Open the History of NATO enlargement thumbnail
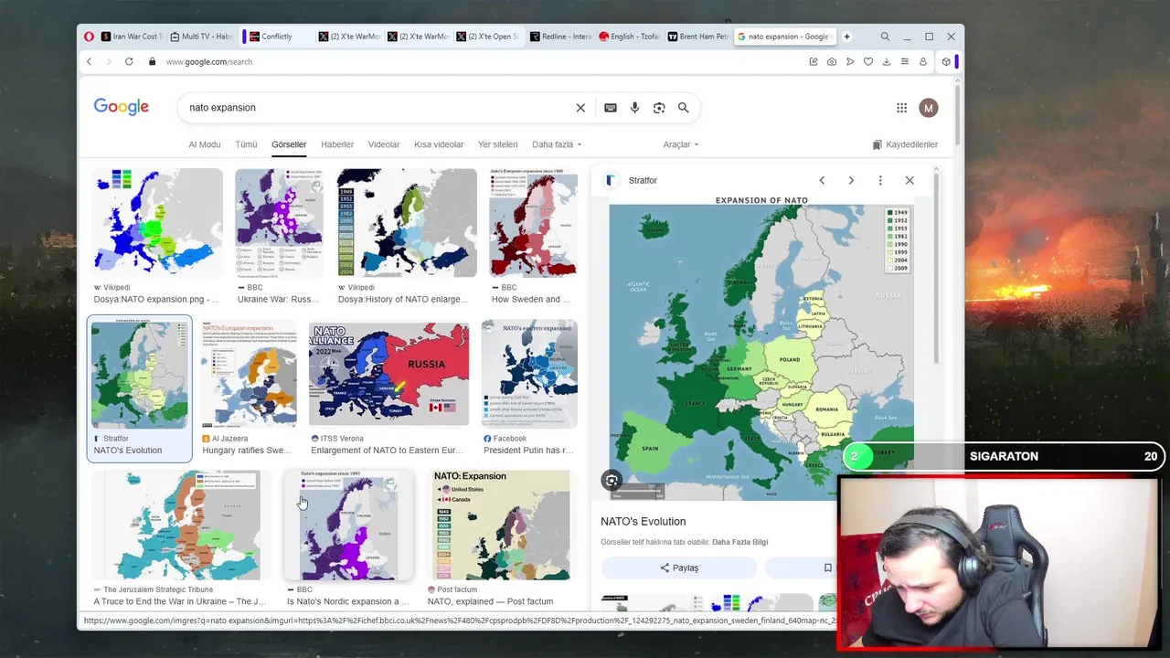Viewport: 1170px width, 658px height. (407, 222)
